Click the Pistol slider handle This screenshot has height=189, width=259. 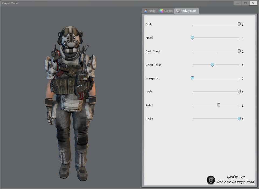coord(219,105)
